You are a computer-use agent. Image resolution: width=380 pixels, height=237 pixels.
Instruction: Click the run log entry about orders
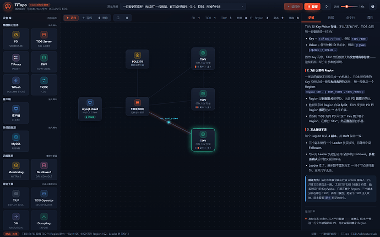click(x=340, y=221)
